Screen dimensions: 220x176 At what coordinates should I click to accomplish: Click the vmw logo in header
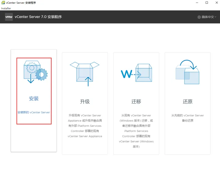click(x=9, y=17)
